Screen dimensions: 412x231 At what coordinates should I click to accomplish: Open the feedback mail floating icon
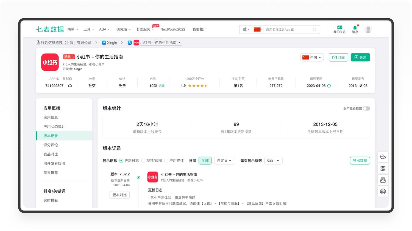tap(383, 180)
